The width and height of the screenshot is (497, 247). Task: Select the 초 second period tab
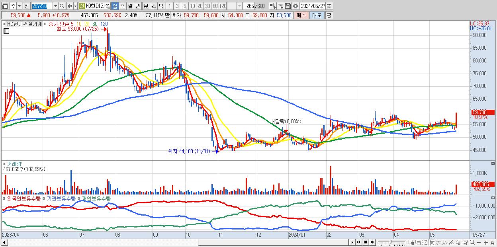pos(153,6)
